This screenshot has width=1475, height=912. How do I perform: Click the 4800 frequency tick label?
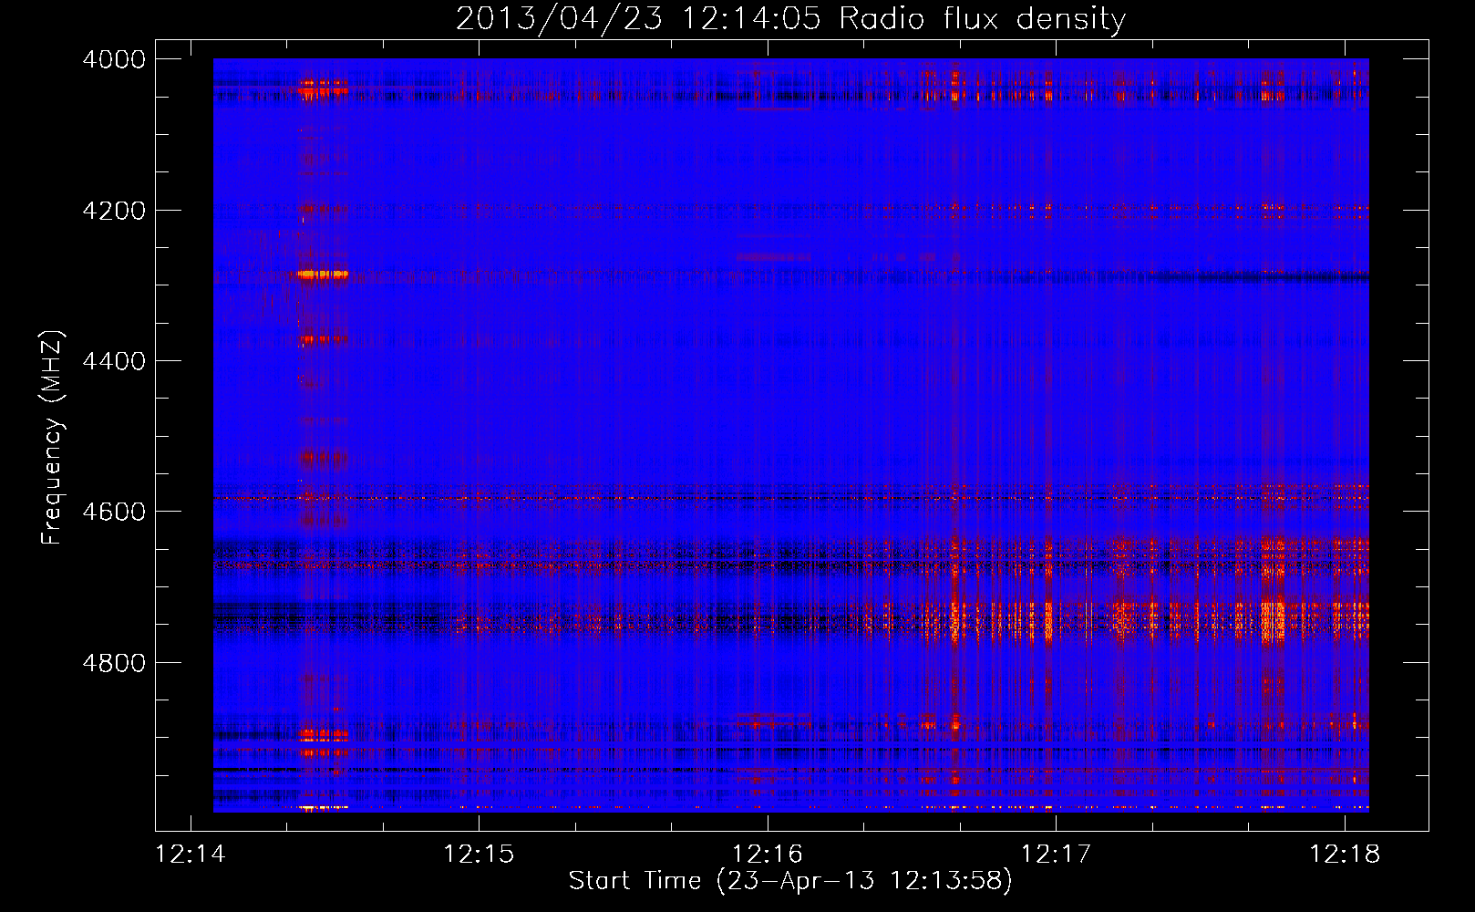tap(114, 663)
